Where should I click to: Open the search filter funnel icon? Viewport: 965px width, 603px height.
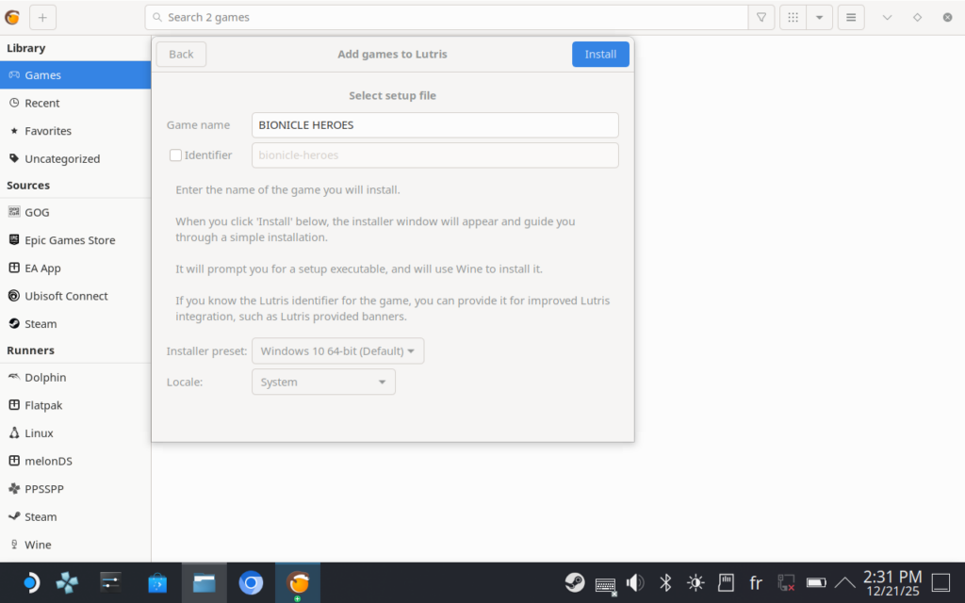[x=761, y=17]
